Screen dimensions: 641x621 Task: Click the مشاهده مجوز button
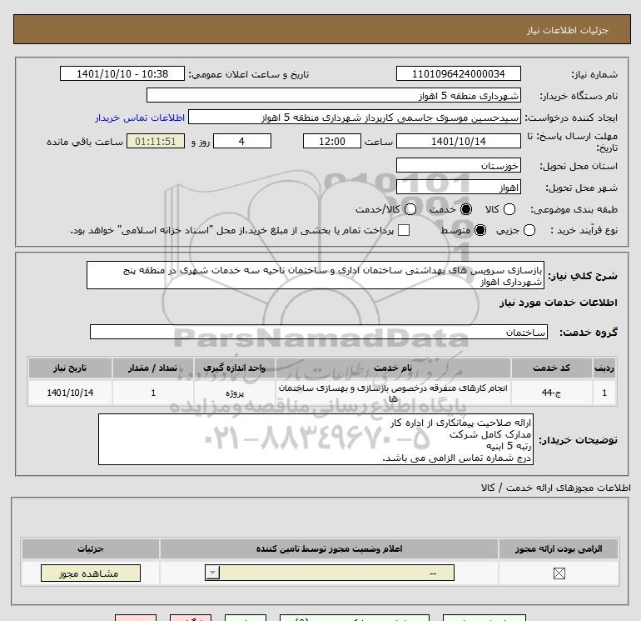tap(91, 573)
